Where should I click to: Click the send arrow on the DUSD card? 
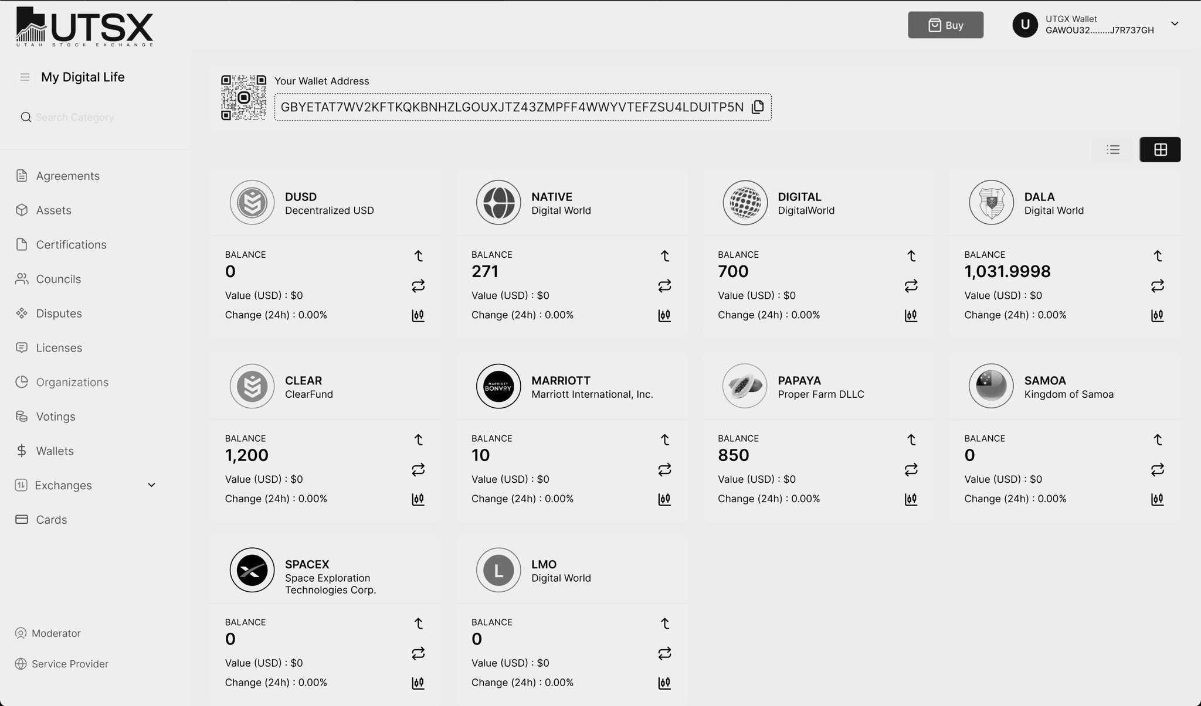[x=418, y=256]
